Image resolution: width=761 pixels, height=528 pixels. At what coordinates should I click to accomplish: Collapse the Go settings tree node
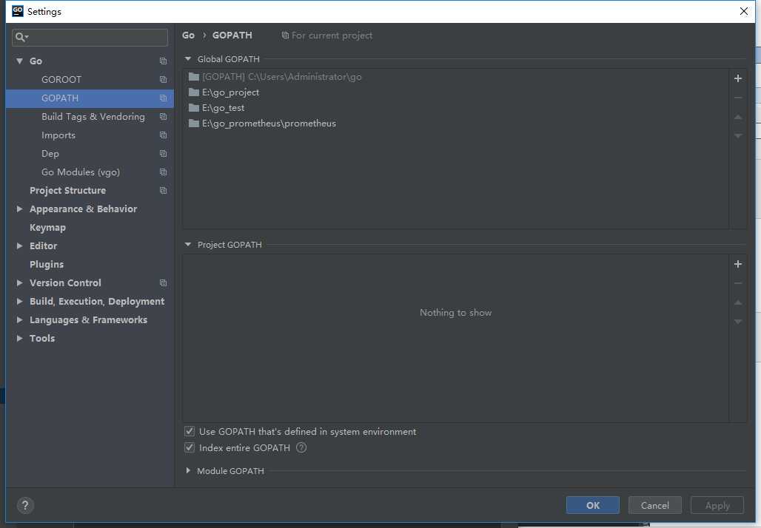[x=19, y=61]
